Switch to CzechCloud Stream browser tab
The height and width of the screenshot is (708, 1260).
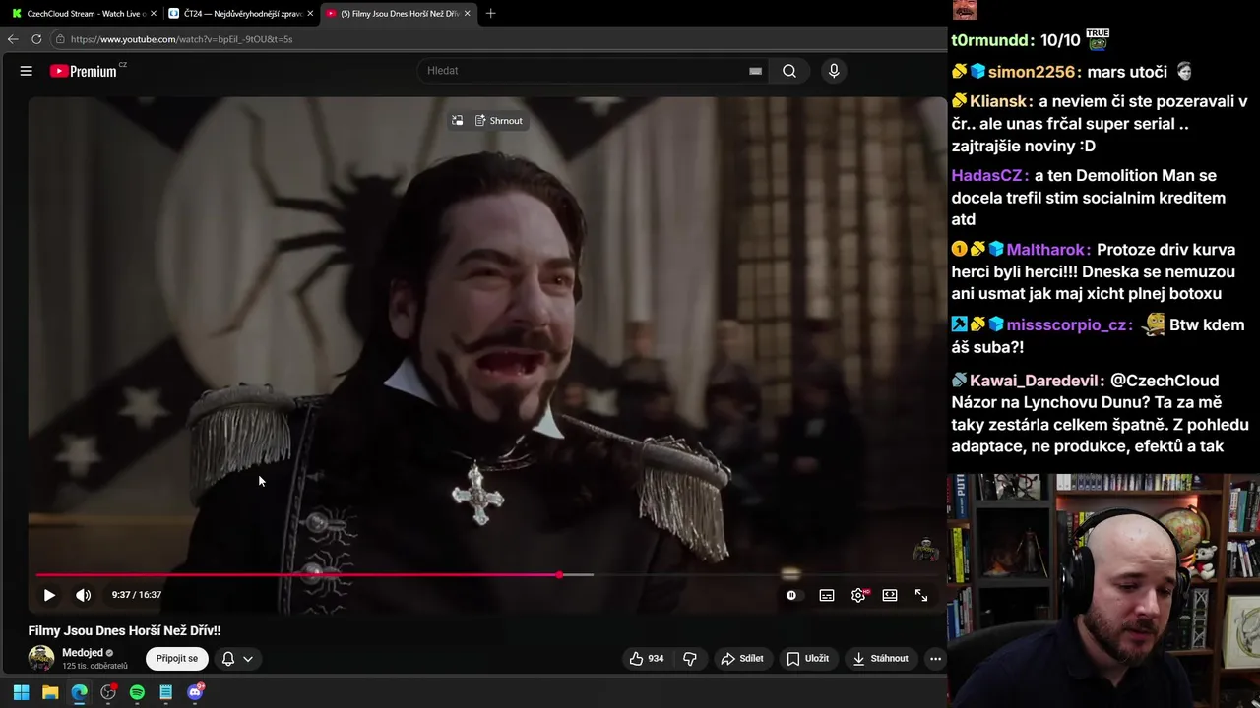click(x=83, y=13)
